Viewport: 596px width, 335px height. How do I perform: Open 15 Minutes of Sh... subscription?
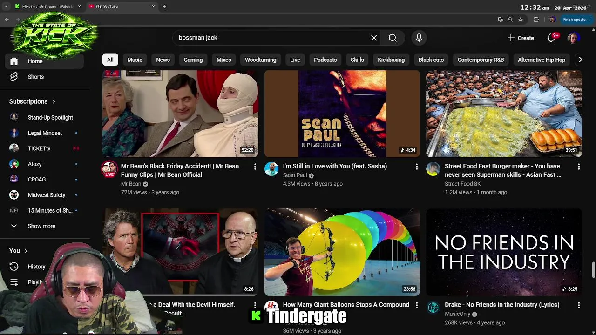(45, 210)
